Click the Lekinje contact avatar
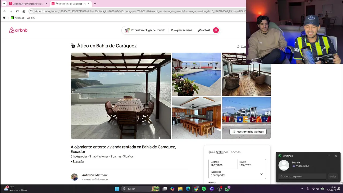Image resolution: width=343 pixels, height=193 pixels. pyautogui.click(x=284, y=165)
